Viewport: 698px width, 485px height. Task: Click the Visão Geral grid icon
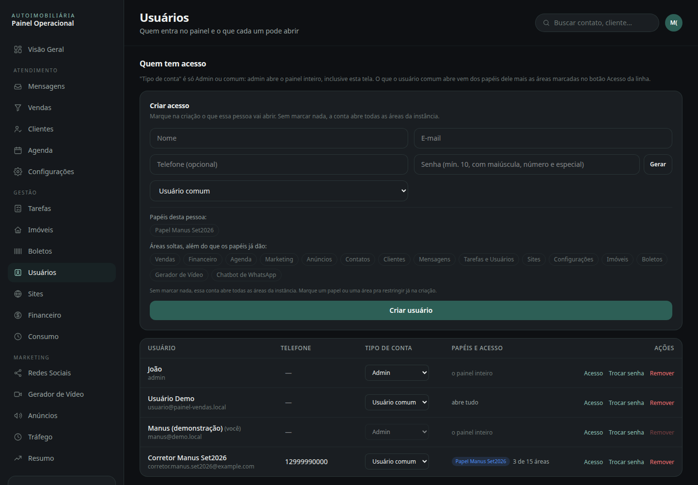[18, 49]
